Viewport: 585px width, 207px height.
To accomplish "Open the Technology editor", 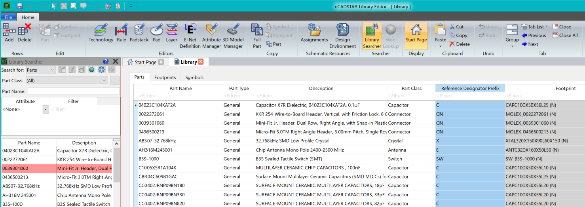I will [101, 33].
